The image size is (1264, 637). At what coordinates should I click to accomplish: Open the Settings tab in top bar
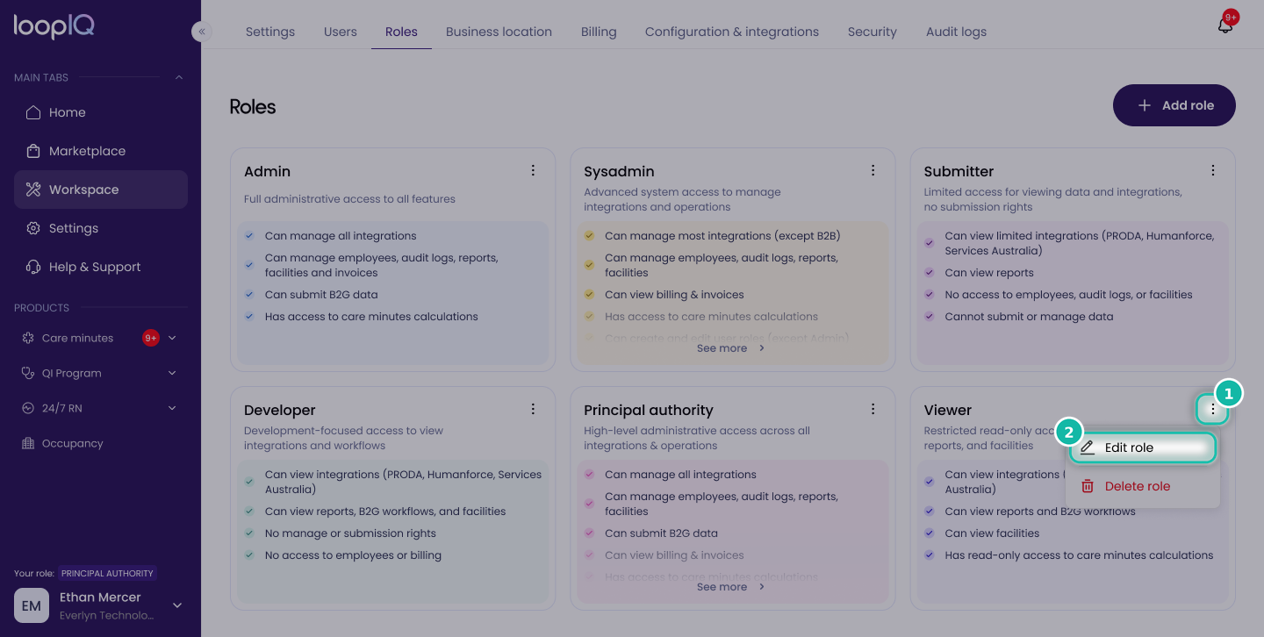[x=270, y=32]
